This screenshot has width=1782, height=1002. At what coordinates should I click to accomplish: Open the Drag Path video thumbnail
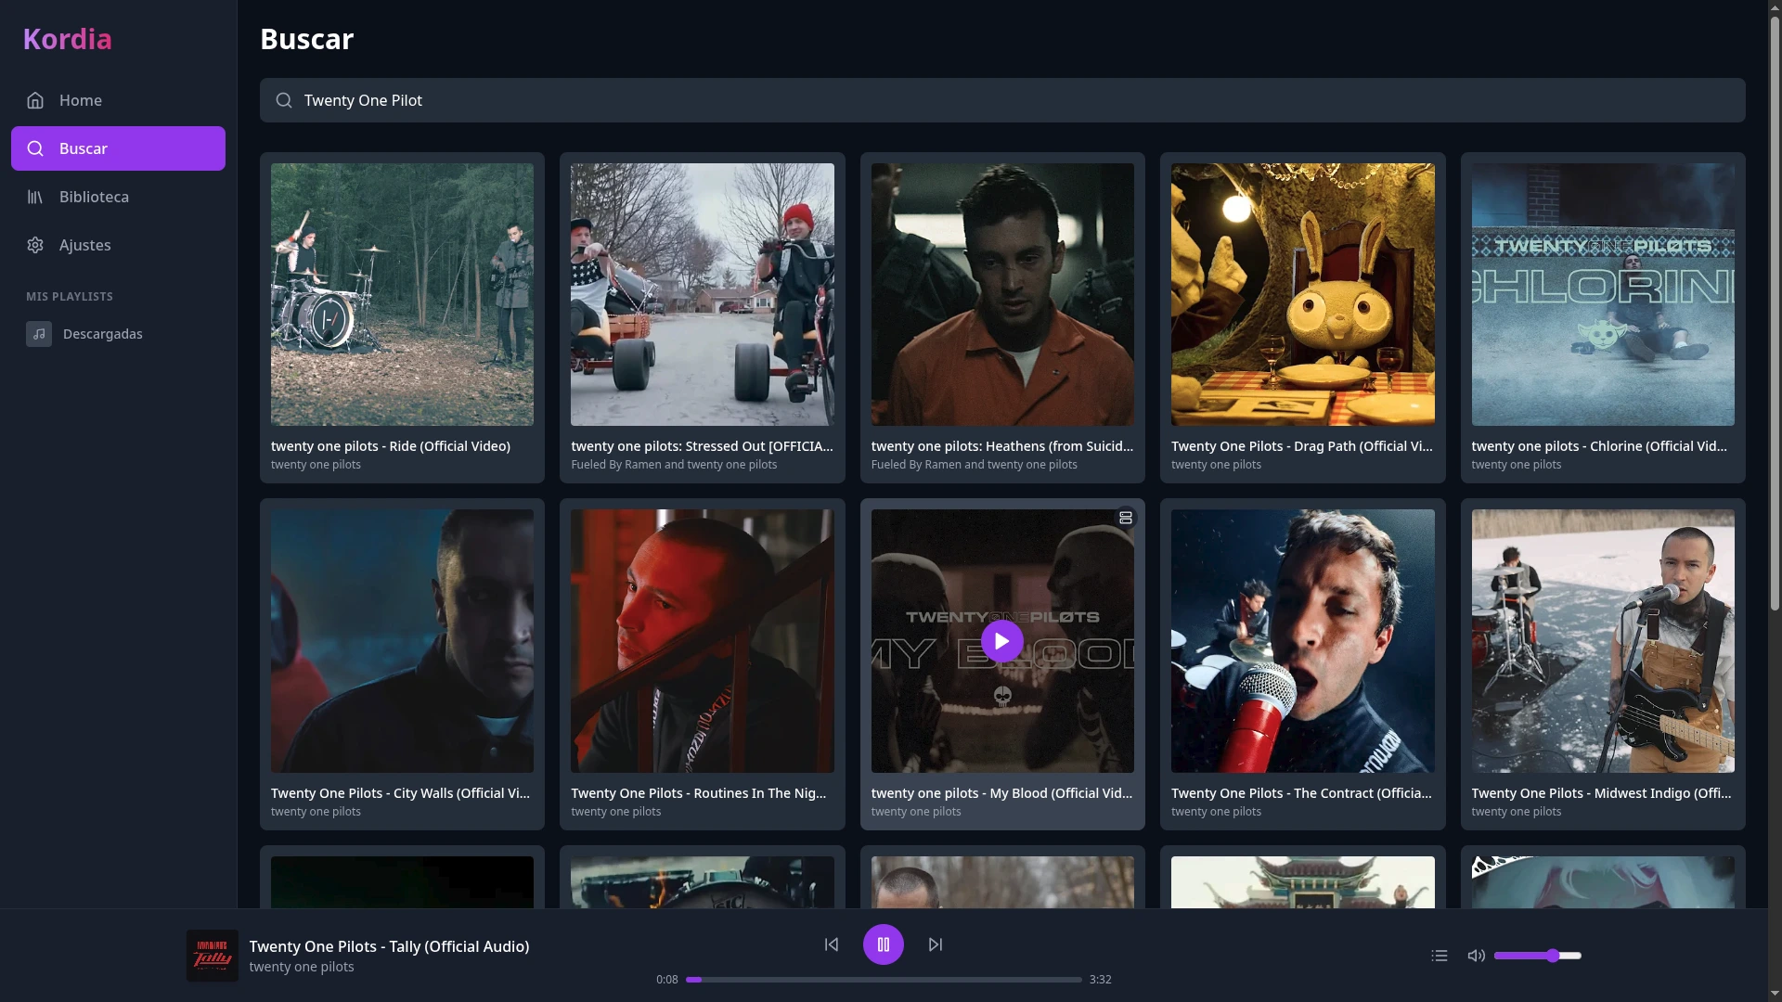click(x=1302, y=295)
